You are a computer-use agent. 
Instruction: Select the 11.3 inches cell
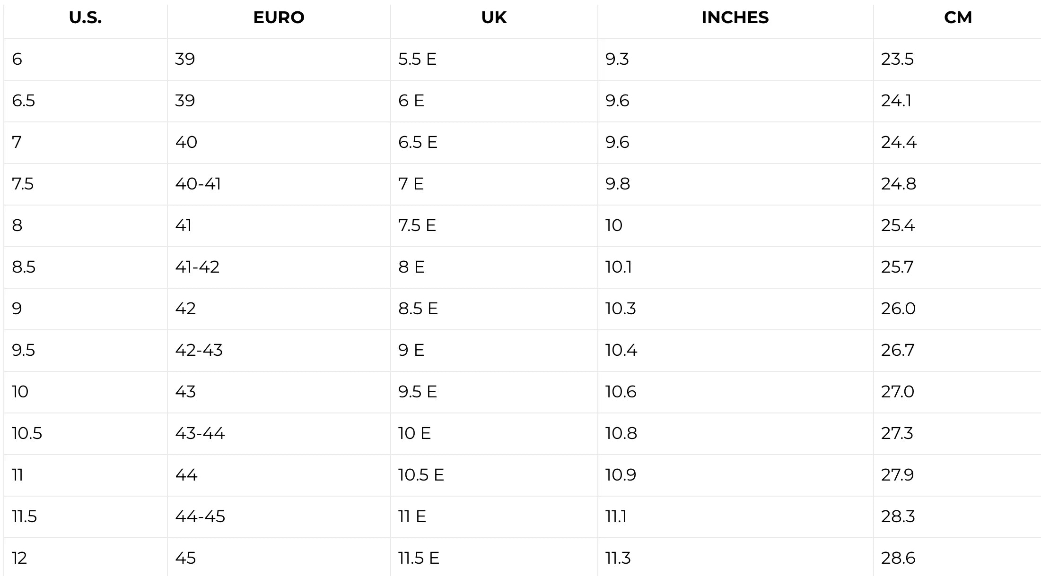(x=618, y=558)
